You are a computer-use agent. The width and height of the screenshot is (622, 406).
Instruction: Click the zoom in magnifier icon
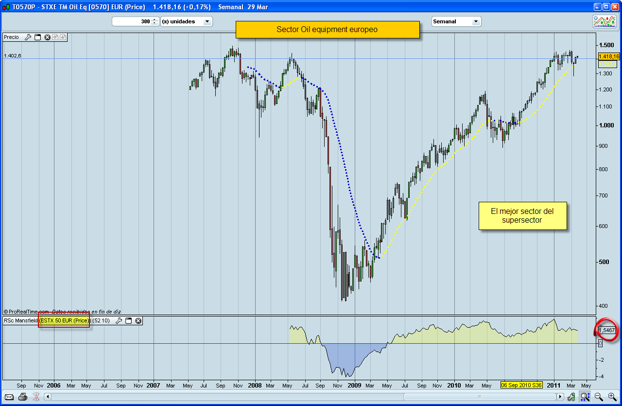point(612,397)
